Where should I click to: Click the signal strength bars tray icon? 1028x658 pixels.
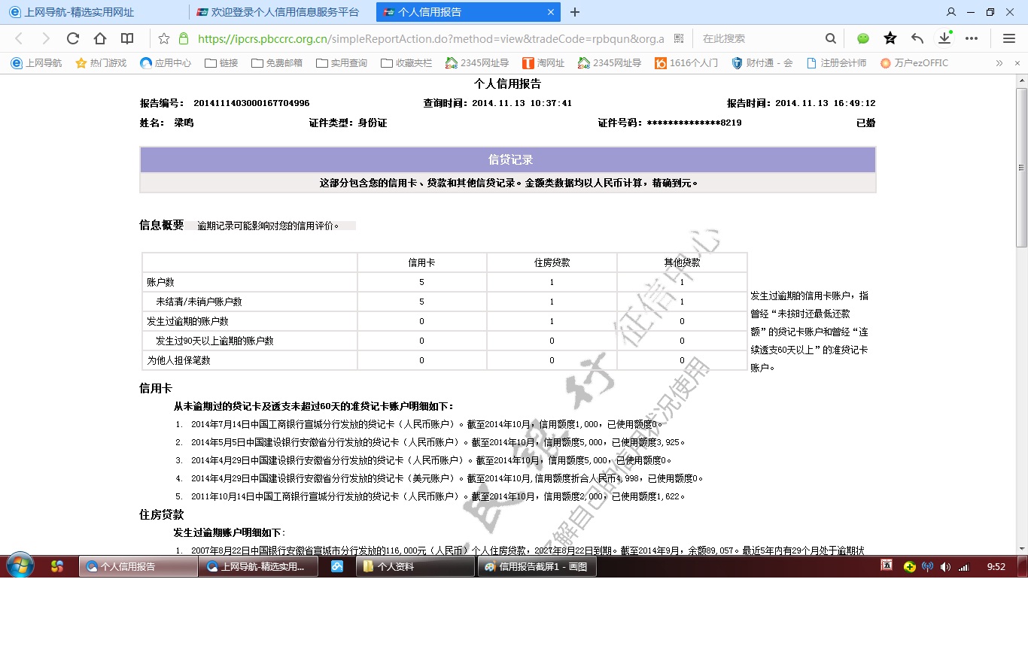(963, 567)
